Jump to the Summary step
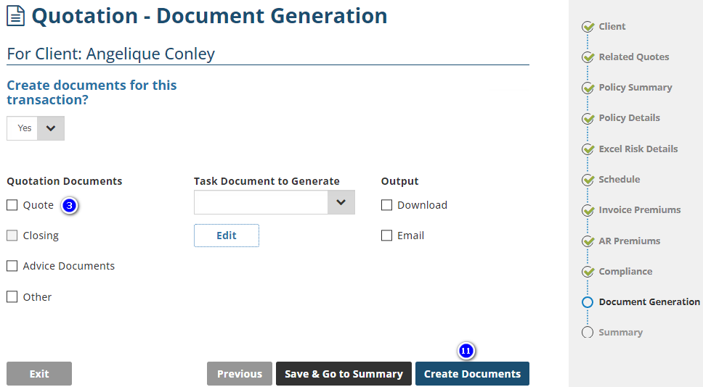 click(x=620, y=333)
